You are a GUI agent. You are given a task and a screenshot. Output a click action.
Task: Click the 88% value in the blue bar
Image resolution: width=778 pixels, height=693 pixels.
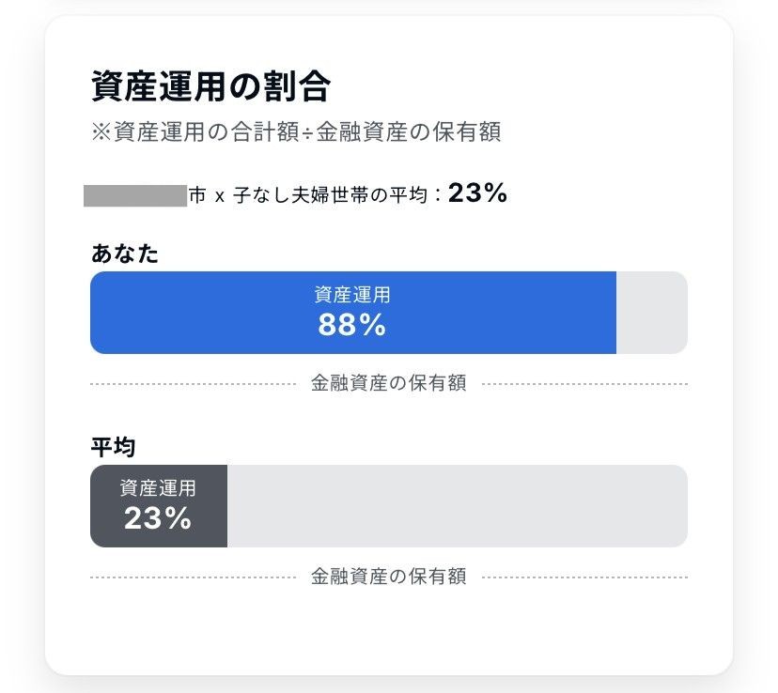[x=352, y=325]
